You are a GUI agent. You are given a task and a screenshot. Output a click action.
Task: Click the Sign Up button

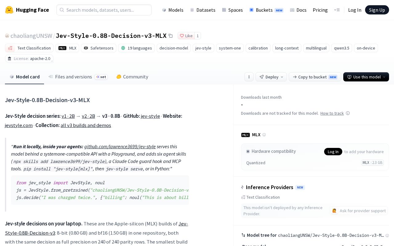pyautogui.click(x=377, y=10)
